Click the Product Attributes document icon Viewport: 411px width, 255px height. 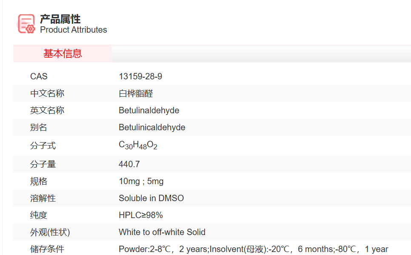(26, 24)
